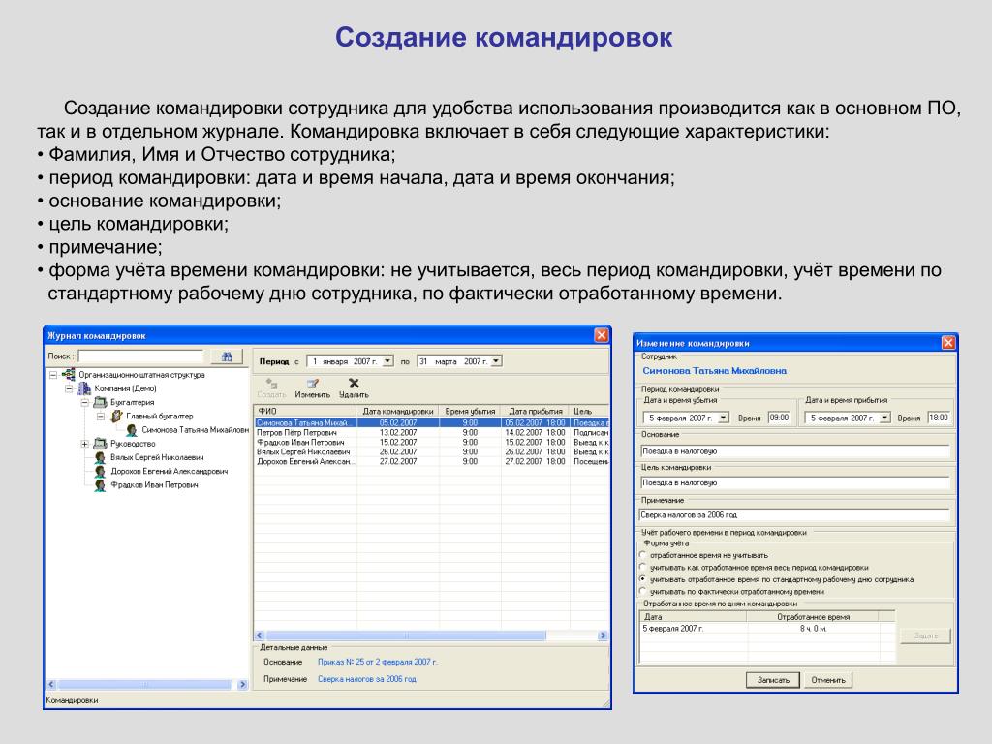Open the arrival date dropdown in the dialog
Viewport: 992px width, 744px height.
(884, 418)
